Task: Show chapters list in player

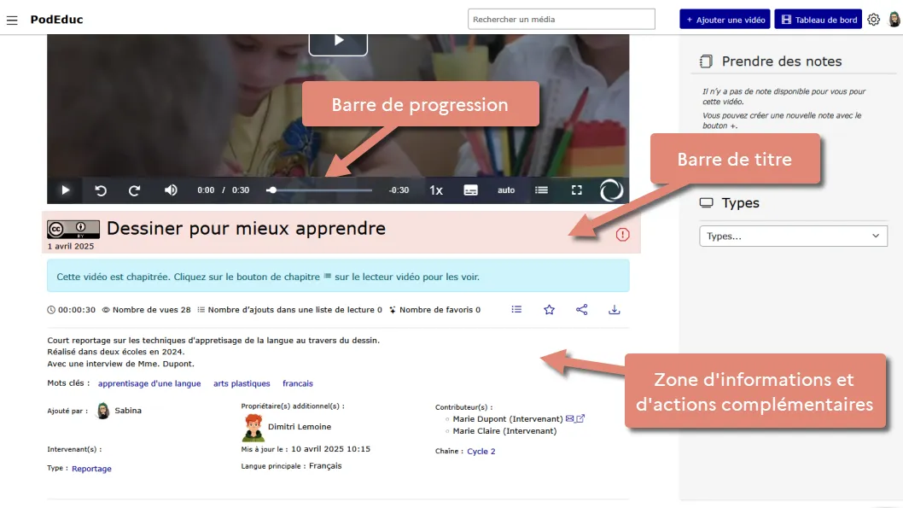Action: [x=541, y=190]
